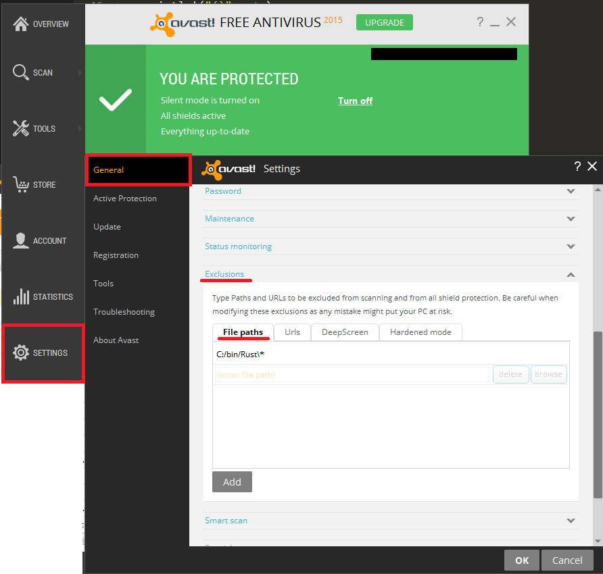Expand the Tools submenu arrow in sidebar
This screenshot has height=574, width=603.
tap(80, 128)
